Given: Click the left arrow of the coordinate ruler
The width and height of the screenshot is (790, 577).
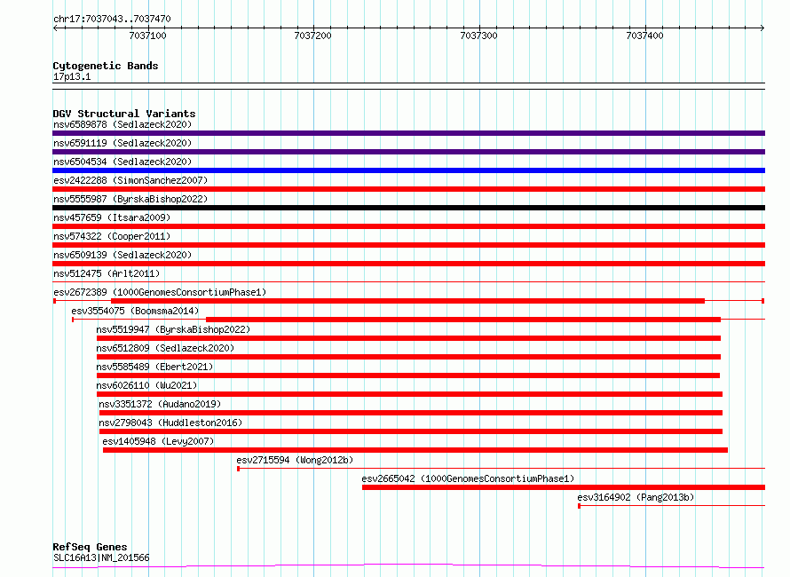Looking at the screenshot, I should (x=55, y=28).
